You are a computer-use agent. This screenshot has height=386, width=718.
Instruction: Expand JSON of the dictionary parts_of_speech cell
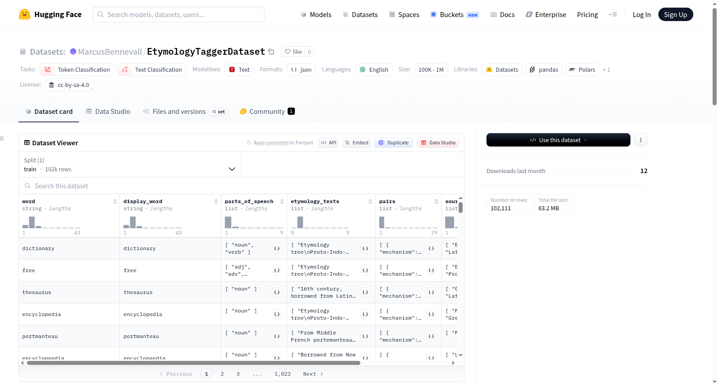277,248
